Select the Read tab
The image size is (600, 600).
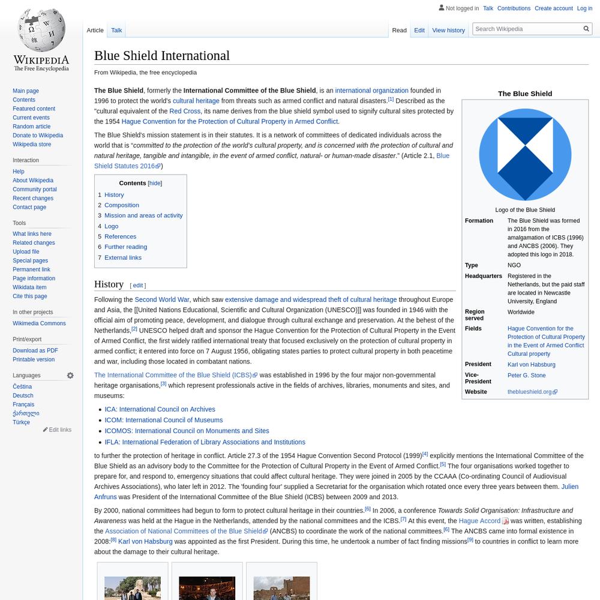[399, 30]
